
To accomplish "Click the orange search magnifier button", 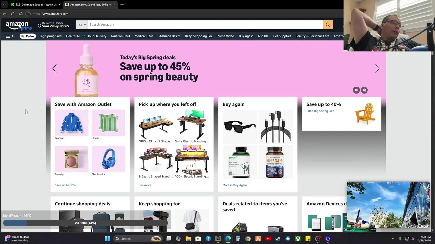I will click(x=328, y=25).
